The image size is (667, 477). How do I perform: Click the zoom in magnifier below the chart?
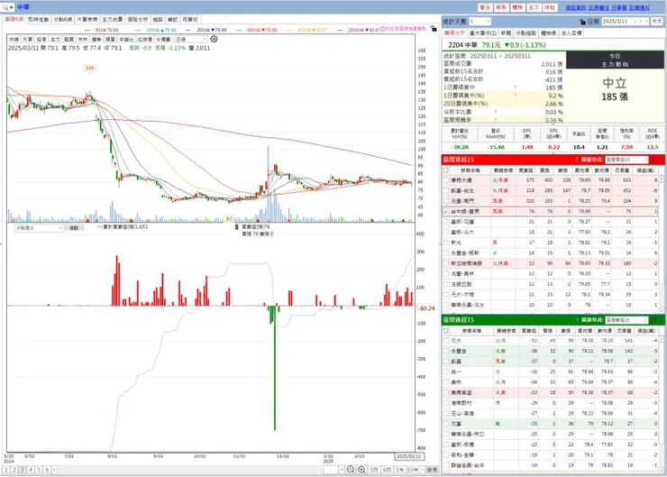click(361, 470)
